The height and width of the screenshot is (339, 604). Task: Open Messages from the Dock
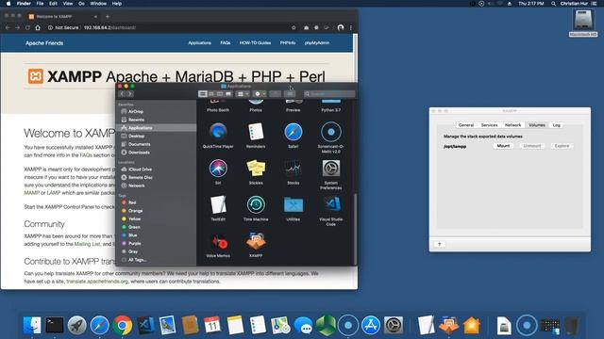coord(303,325)
